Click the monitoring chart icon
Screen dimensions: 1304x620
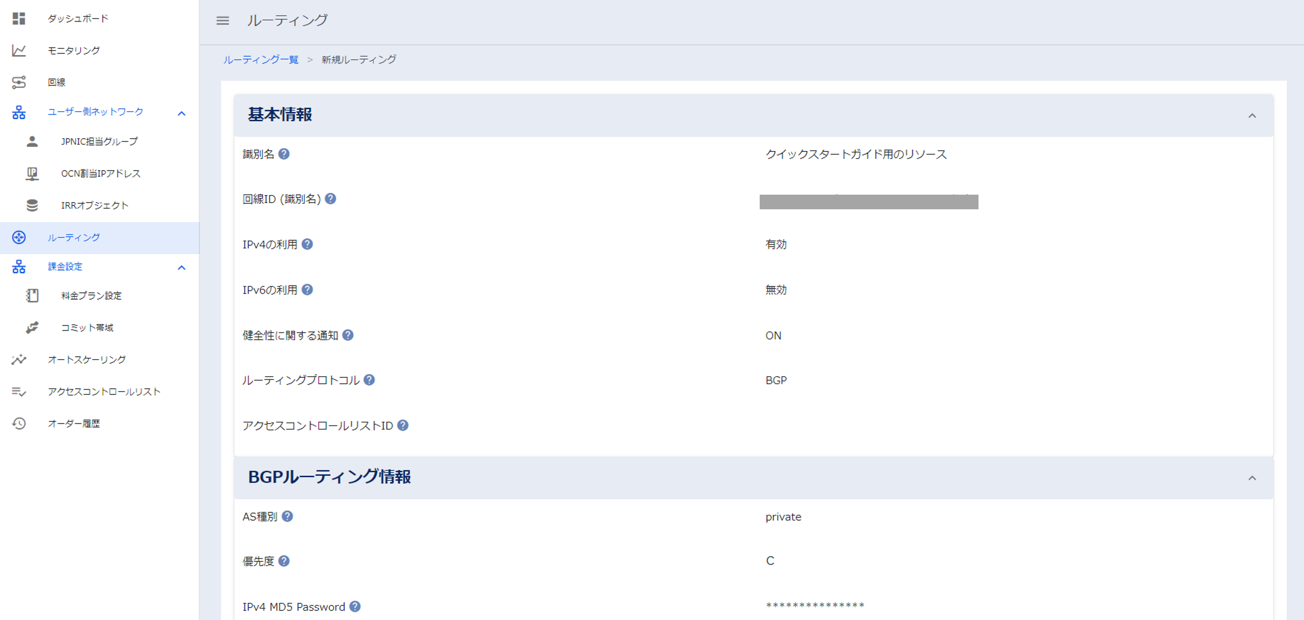(19, 51)
